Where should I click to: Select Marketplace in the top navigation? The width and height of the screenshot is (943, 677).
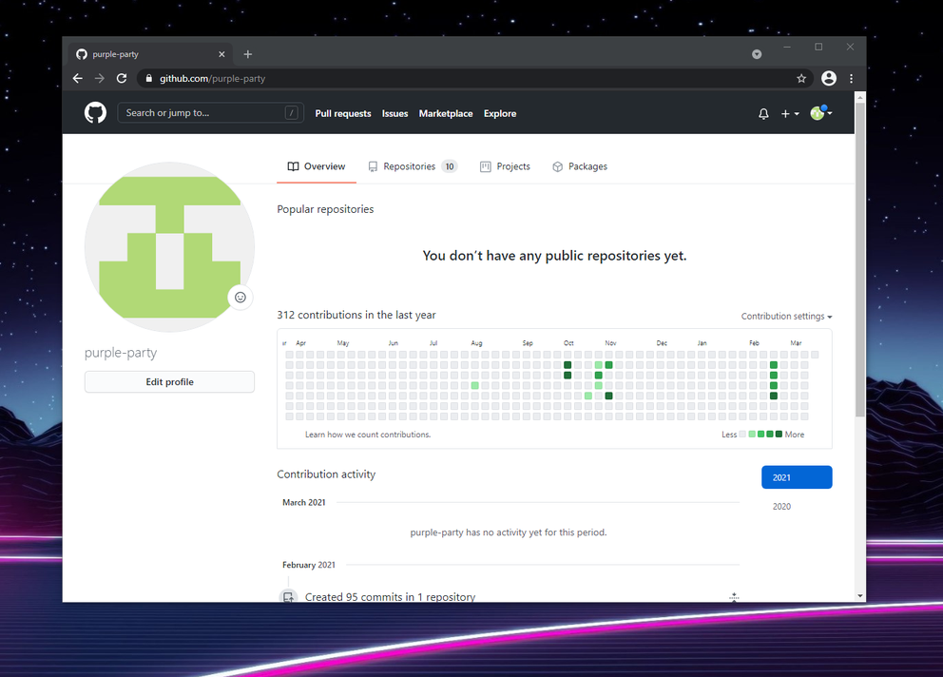(x=445, y=113)
